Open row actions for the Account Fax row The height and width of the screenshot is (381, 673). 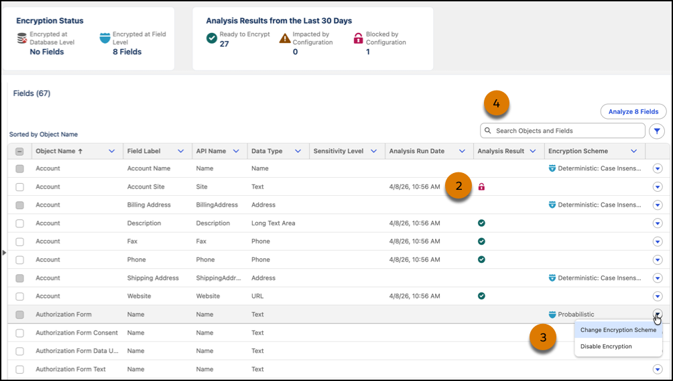click(x=658, y=241)
